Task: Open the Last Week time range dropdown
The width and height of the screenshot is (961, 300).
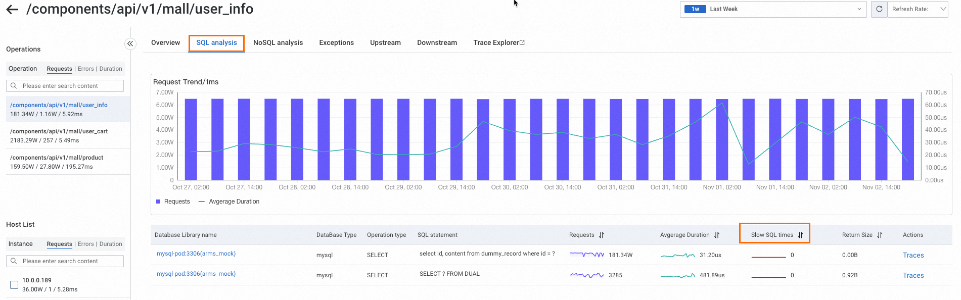Action: [x=773, y=9]
